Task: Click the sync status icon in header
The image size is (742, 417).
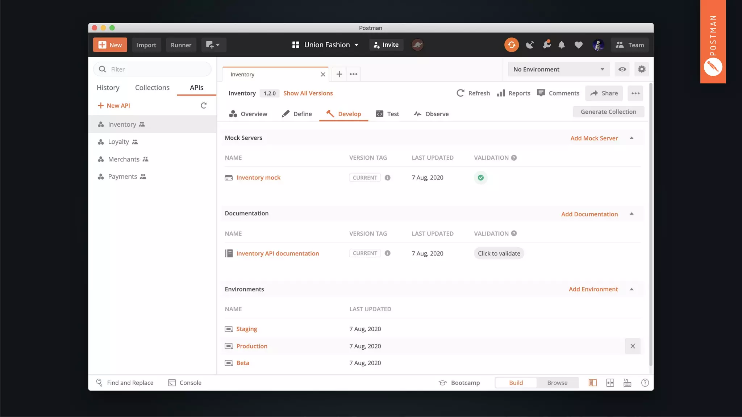Action: click(511, 45)
